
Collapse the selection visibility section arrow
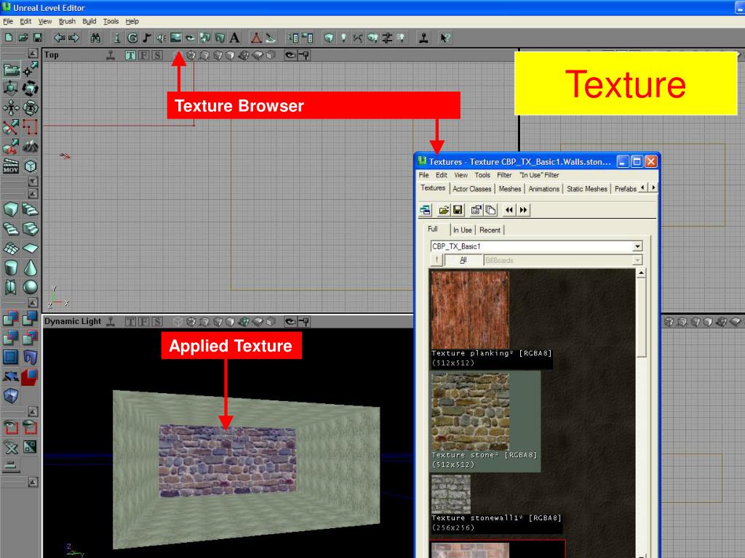tap(33, 411)
